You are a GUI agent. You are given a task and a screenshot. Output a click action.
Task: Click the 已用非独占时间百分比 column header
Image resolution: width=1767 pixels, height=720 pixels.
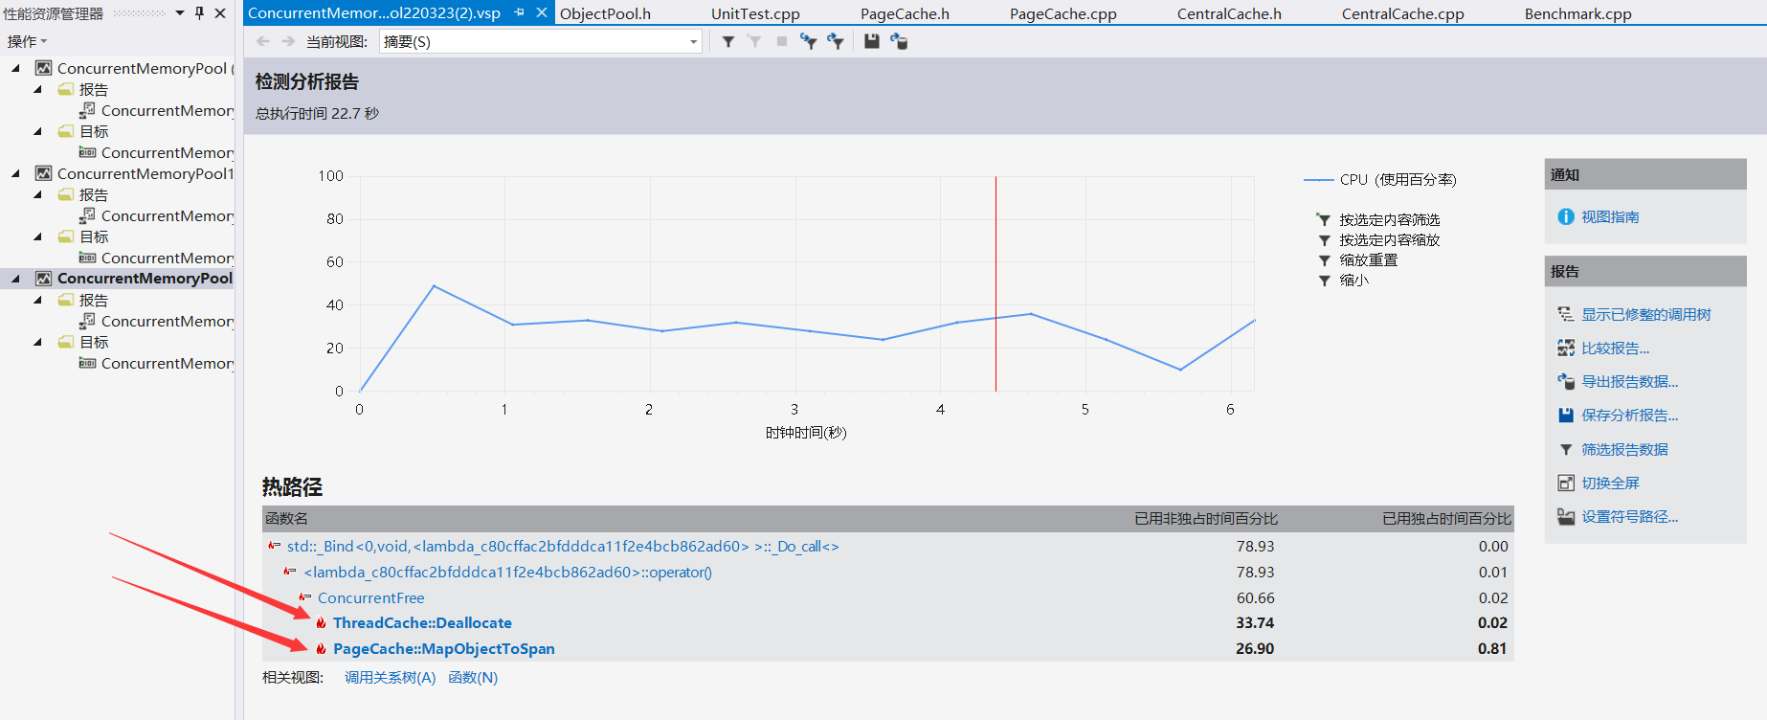click(x=1205, y=518)
